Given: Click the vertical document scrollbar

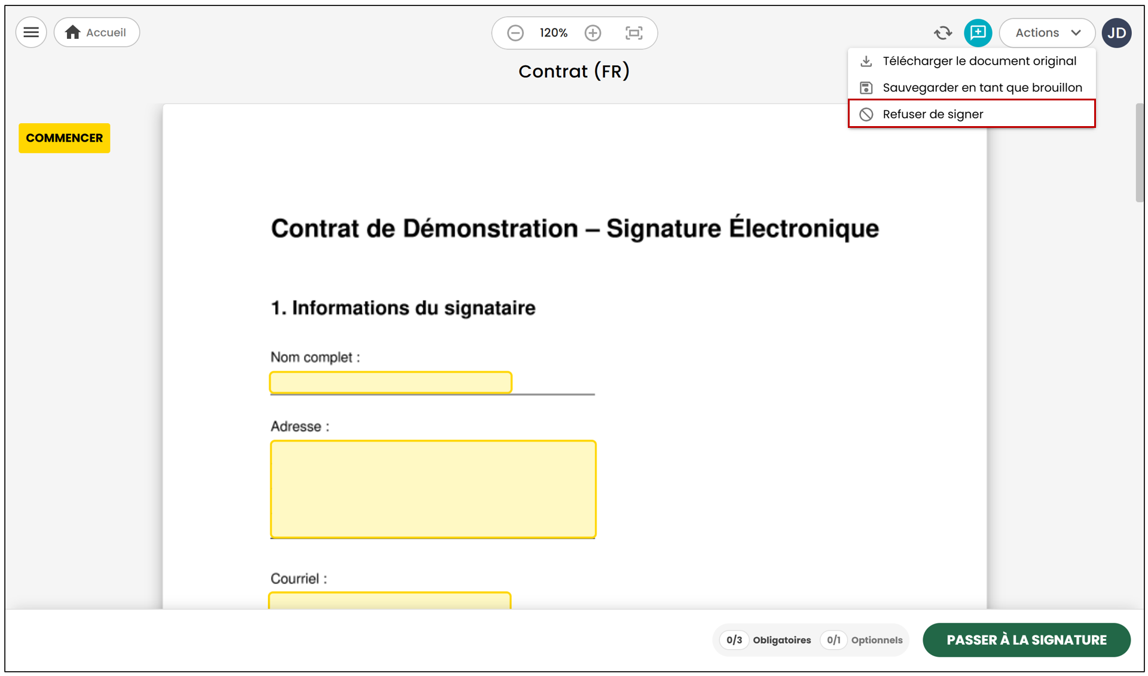Looking at the screenshot, I should (1140, 153).
